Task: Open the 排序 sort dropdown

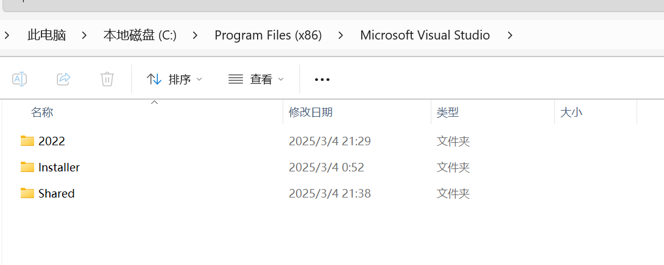Action: [180, 79]
